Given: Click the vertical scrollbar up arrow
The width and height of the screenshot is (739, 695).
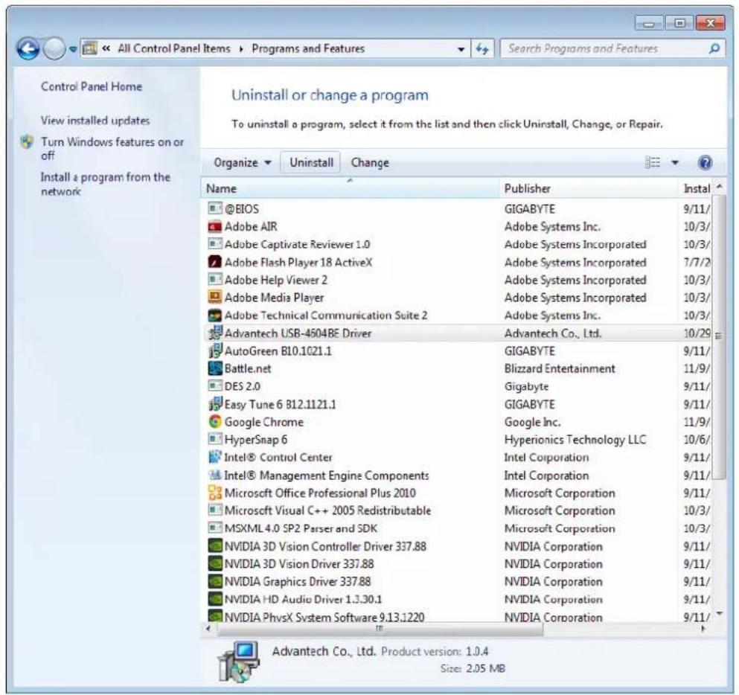Looking at the screenshot, I should (719, 186).
